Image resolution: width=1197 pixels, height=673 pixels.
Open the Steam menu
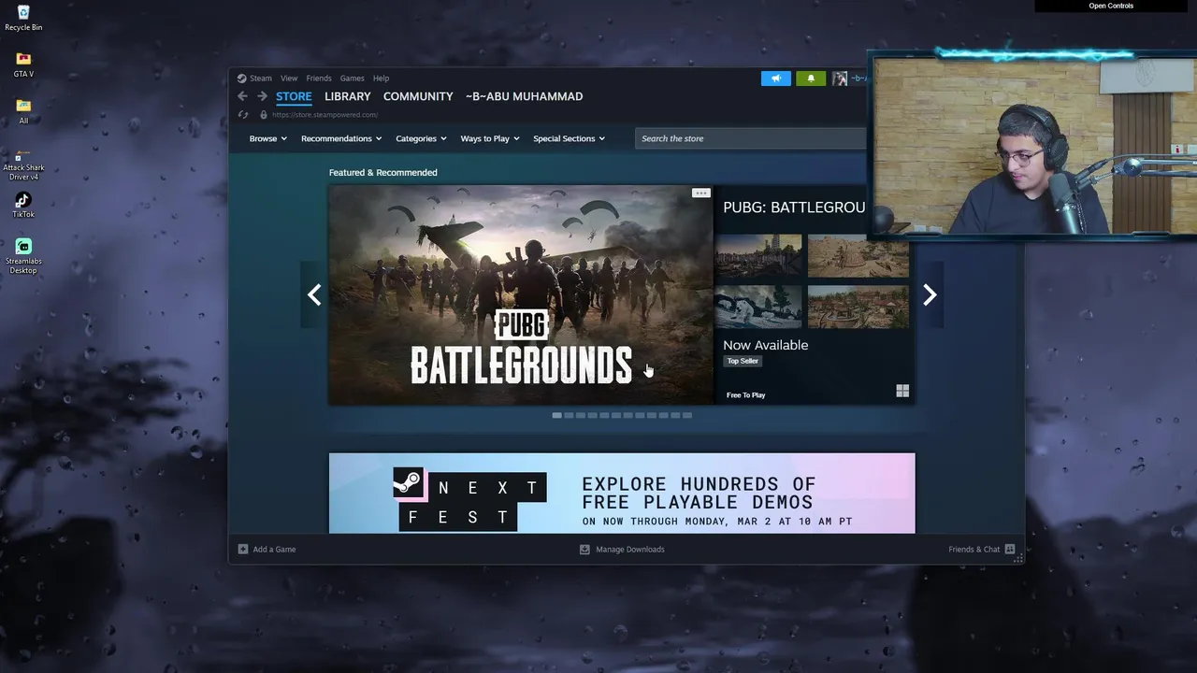[261, 79]
